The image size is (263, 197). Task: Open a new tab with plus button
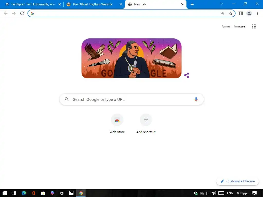click(192, 5)
